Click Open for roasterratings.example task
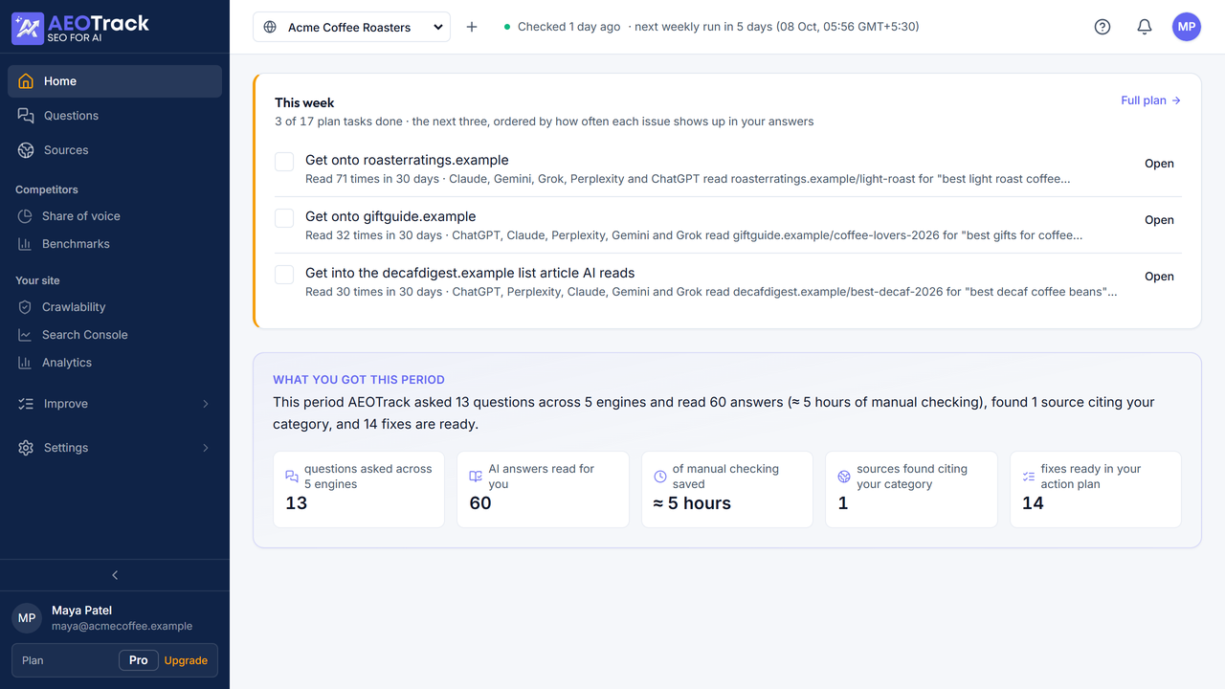The image size is (1225, 689). click(1159, 164)
